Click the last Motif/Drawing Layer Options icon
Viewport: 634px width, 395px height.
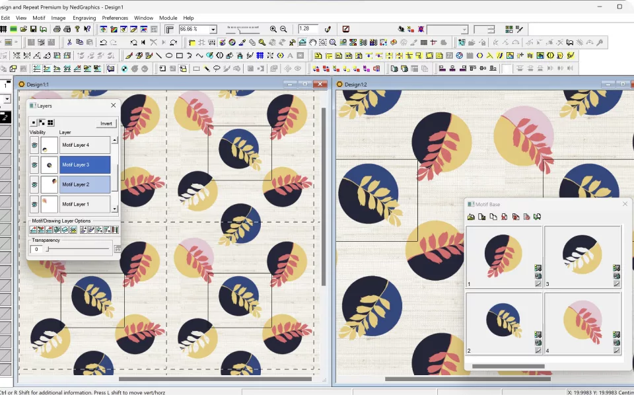pyautogui.click(x=115, y=230)
